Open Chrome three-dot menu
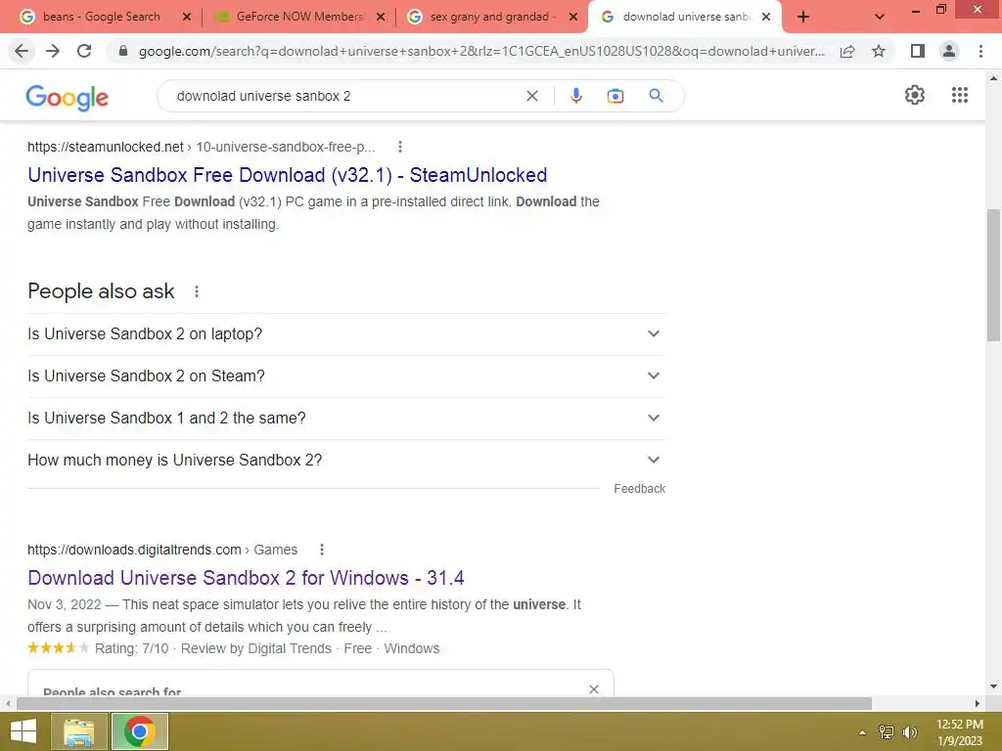1002x751 pixels. tap(980, 51)
